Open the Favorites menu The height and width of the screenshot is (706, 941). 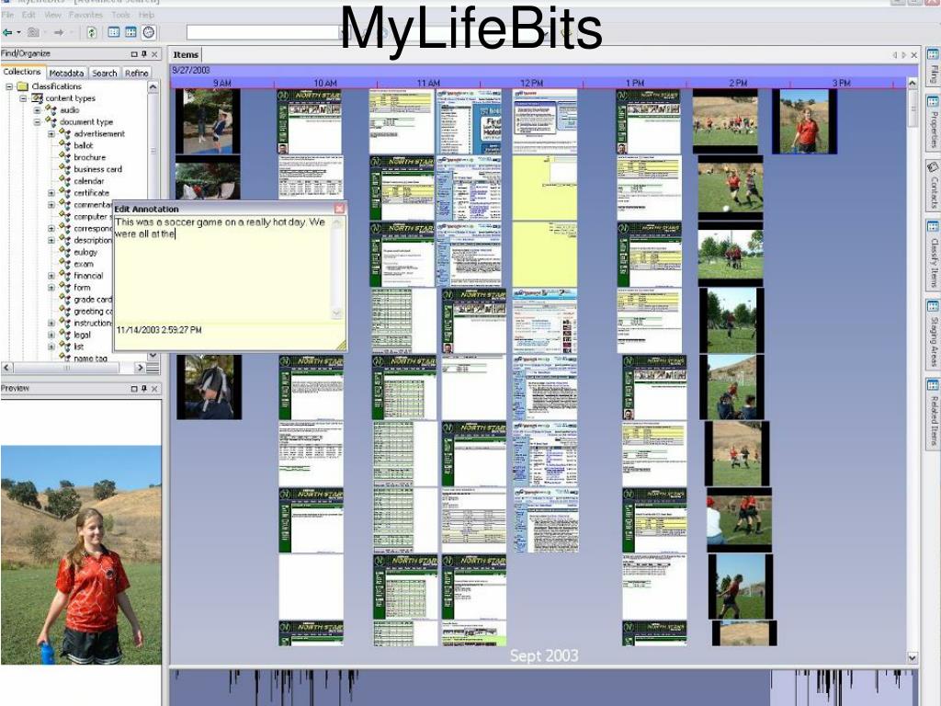[85, 15]
